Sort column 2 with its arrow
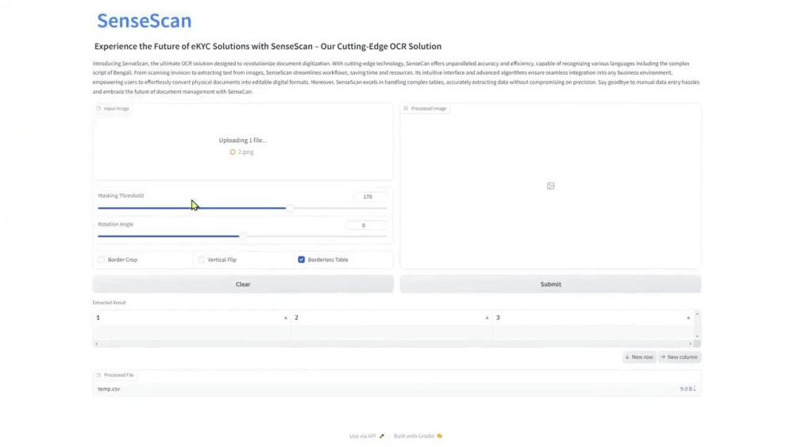 click(487, 318)
